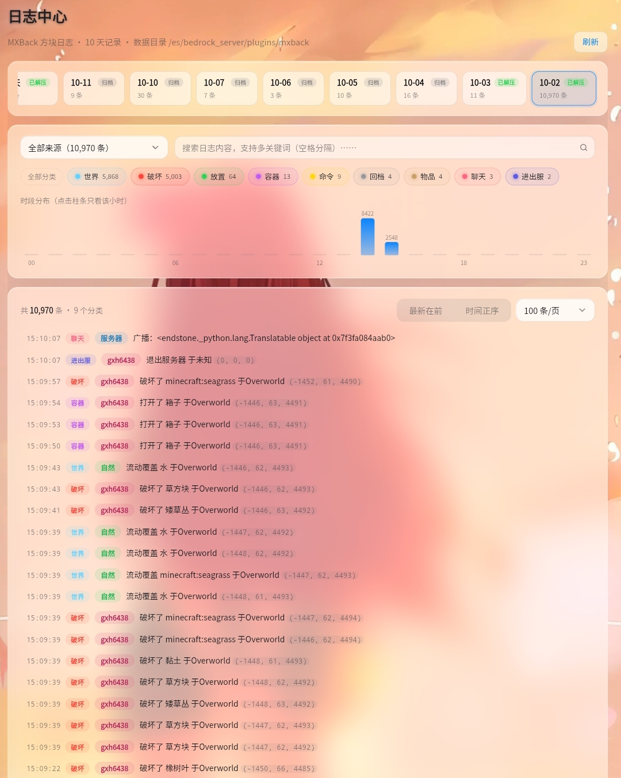Click coordinates (-1446, 63, 4491) at 15:09:50
Viewport: 621px width, 778px height.
coord(271,446)
